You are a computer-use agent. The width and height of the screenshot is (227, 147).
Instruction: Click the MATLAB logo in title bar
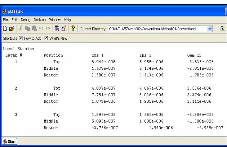5,11
